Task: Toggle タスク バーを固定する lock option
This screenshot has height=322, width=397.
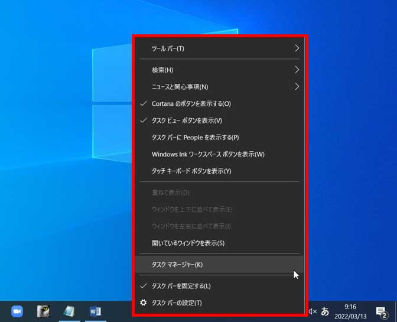Action: [x=181, y=286]
